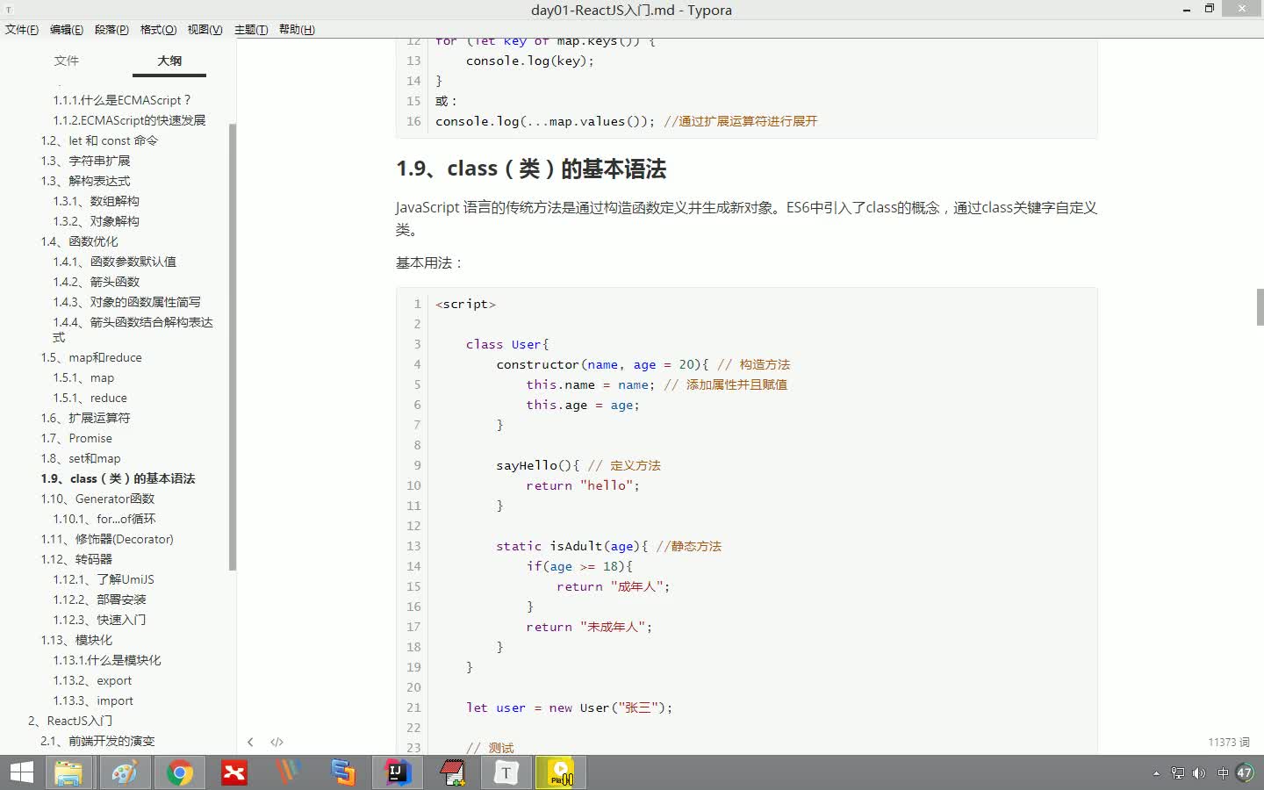Open 1.3.2、对象解构 in outline

[96, 221]
